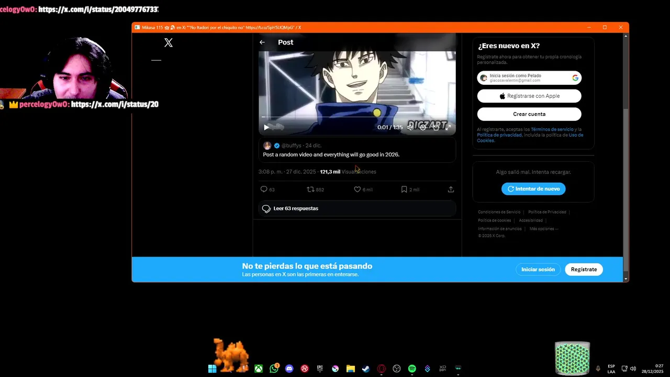The height and width of the screenshot is (377, 670).
Task: Open Política de Privacidad footer link
Action: point(547,212)
